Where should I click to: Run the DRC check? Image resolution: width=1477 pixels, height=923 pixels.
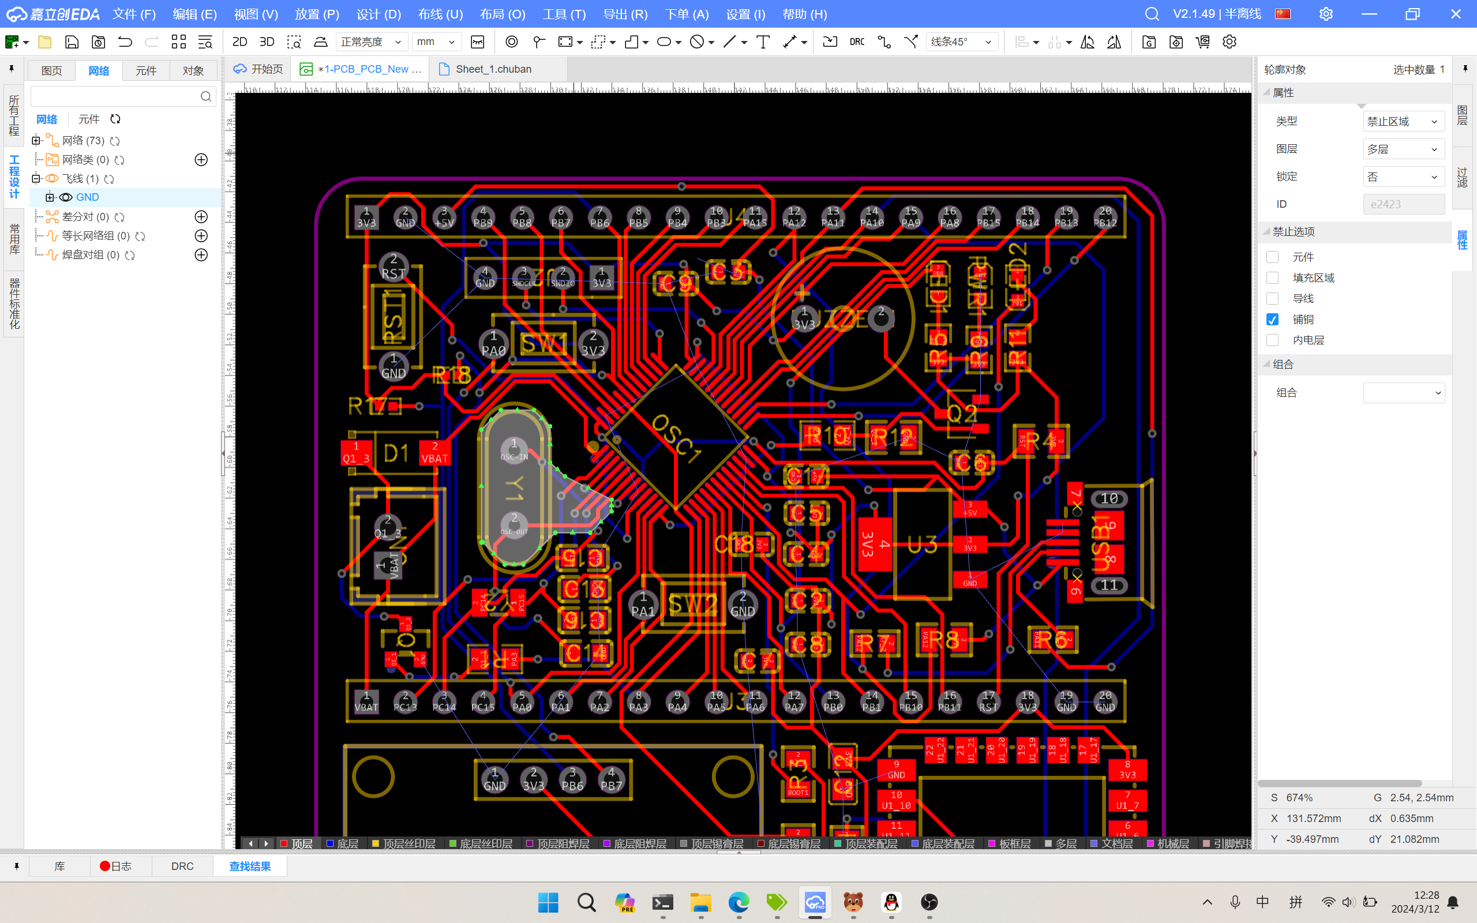[x=857, y=42]
